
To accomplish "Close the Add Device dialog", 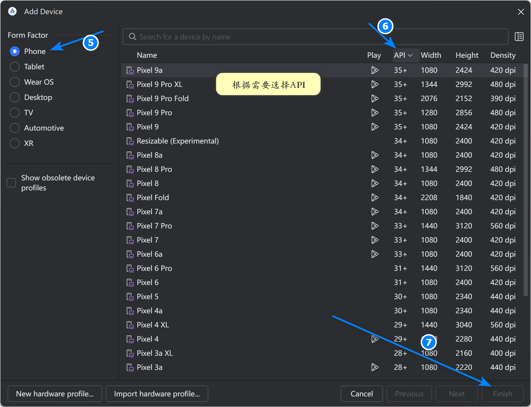I will [521, 11].
